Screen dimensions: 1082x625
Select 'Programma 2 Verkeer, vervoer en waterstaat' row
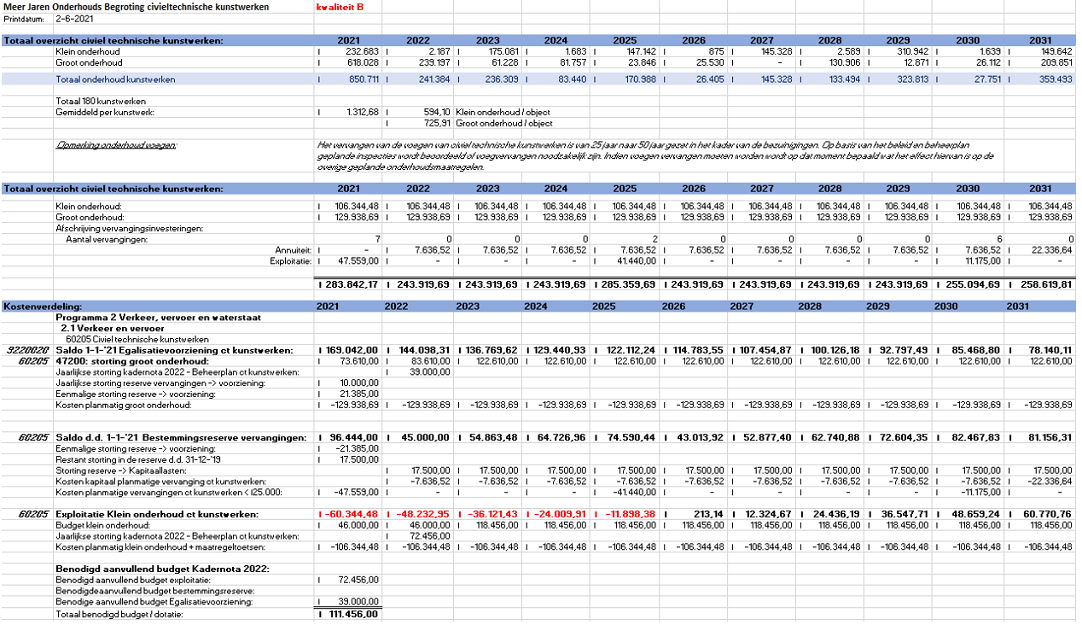click(x=146, y=317)
